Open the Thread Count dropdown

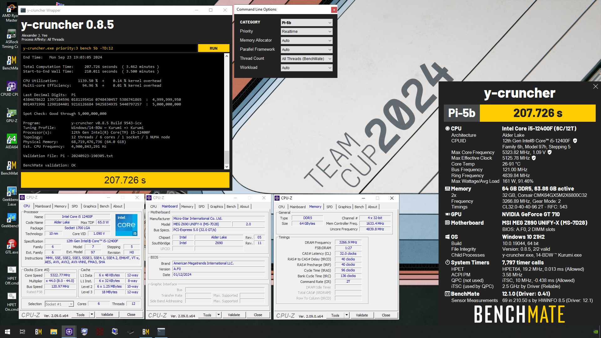(306, 59)
